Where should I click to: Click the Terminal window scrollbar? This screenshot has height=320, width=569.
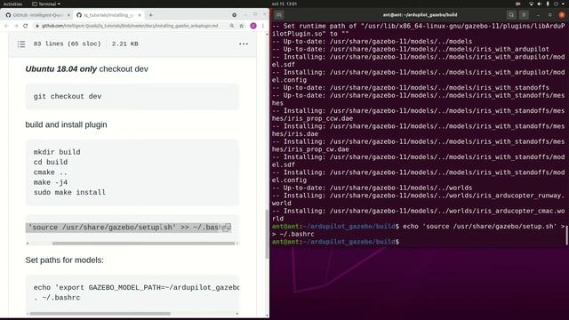pyautogui.click(x=566, y=235)
